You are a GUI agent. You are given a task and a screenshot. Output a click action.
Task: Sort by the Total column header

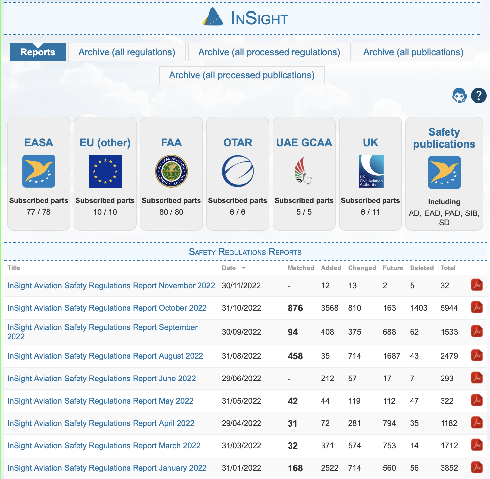[448, 268]
